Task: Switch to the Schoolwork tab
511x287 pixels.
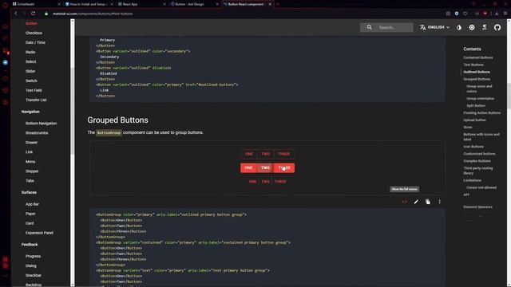Action: [36, 4]
